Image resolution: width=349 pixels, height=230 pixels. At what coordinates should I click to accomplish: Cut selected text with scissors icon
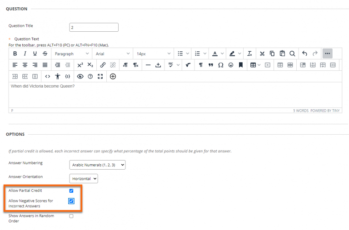pos(262,54)
